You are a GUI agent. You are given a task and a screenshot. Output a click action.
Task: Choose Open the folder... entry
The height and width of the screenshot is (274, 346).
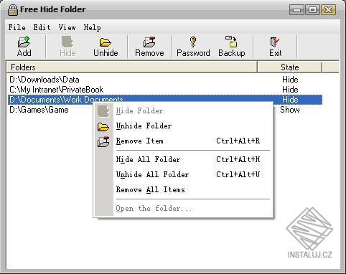(183, 208)
